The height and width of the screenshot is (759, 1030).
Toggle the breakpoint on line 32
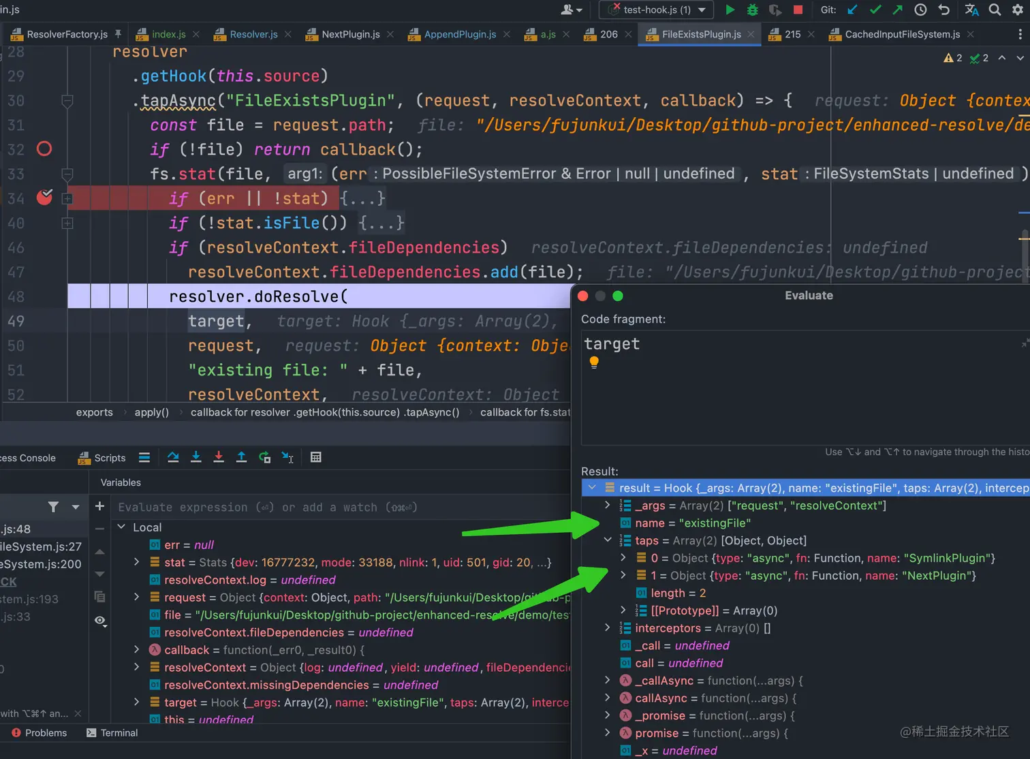(x=44, y=149)
